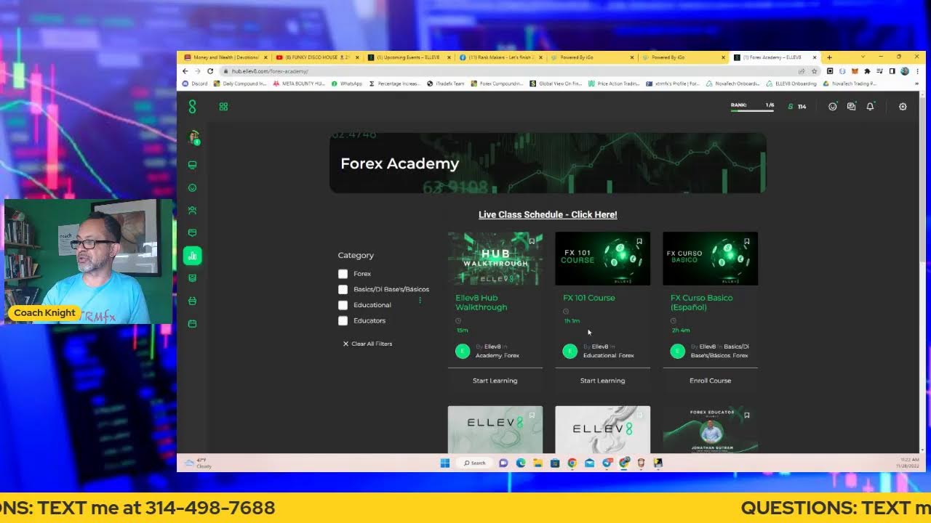Select the highlighted bar chart sidebar icon

point(192,255)
